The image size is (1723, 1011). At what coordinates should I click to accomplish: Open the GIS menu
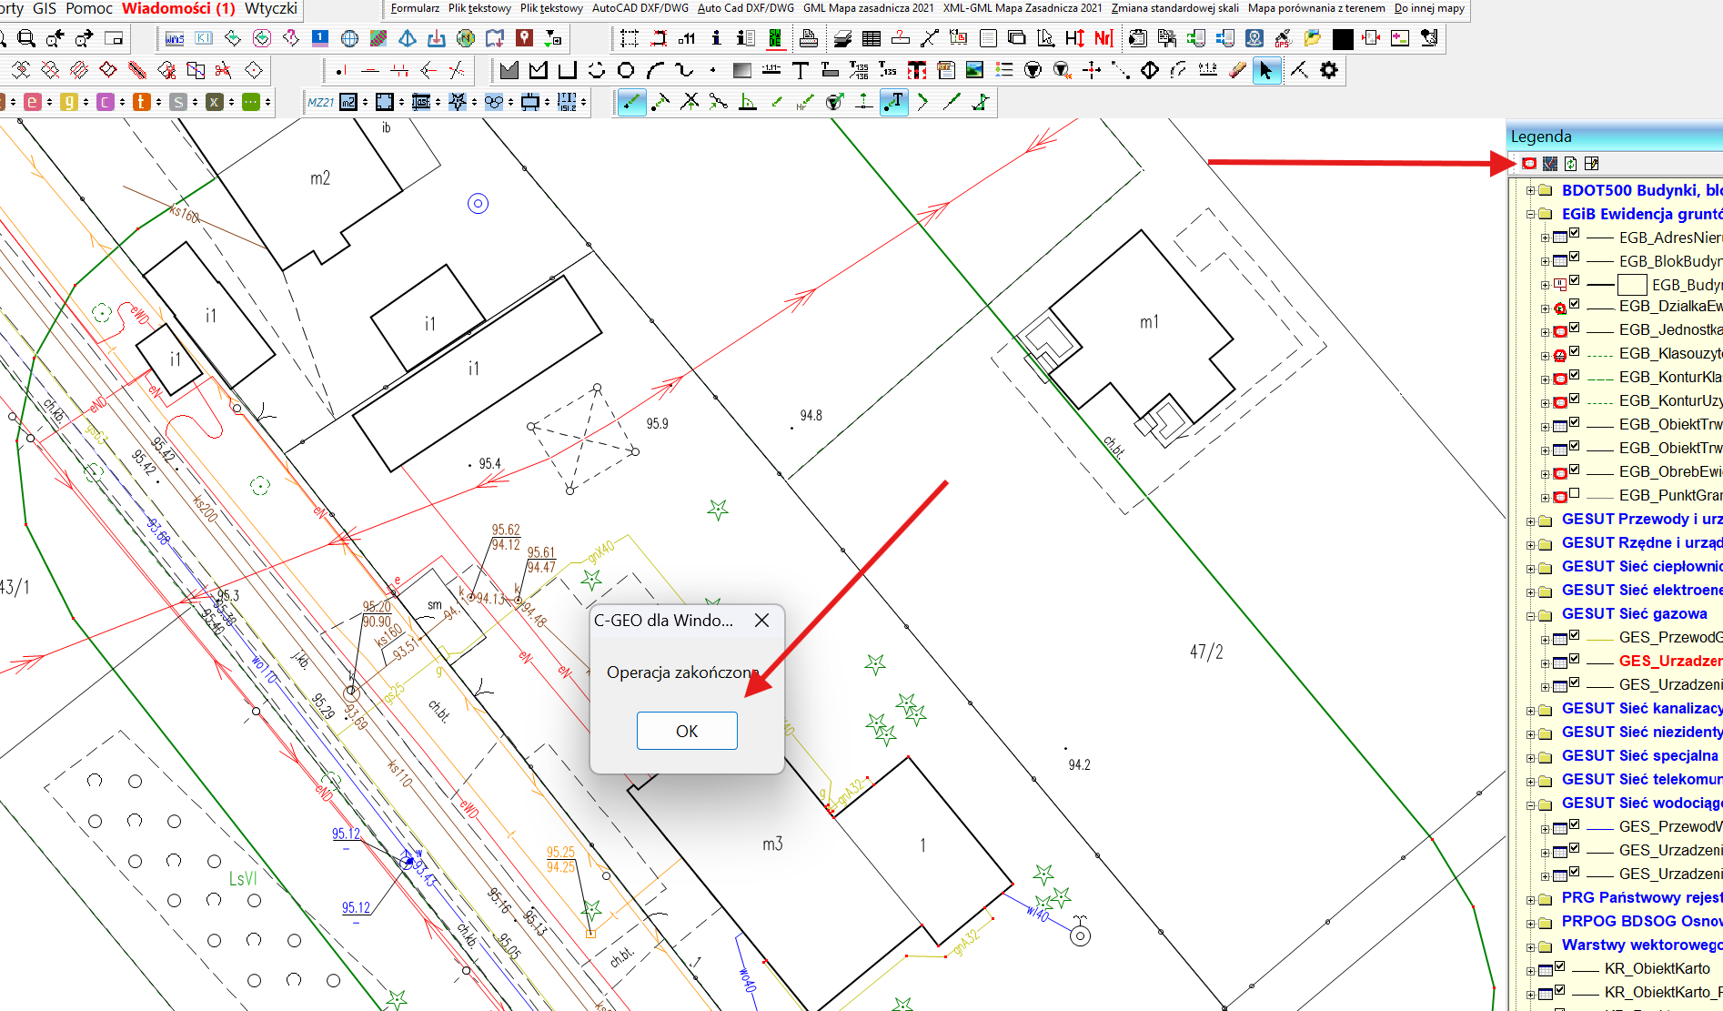(x=45, y=8)
